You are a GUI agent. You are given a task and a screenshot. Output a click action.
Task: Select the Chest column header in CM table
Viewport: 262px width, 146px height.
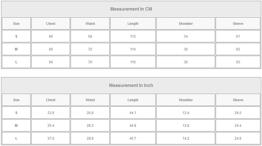coord(51,24)
